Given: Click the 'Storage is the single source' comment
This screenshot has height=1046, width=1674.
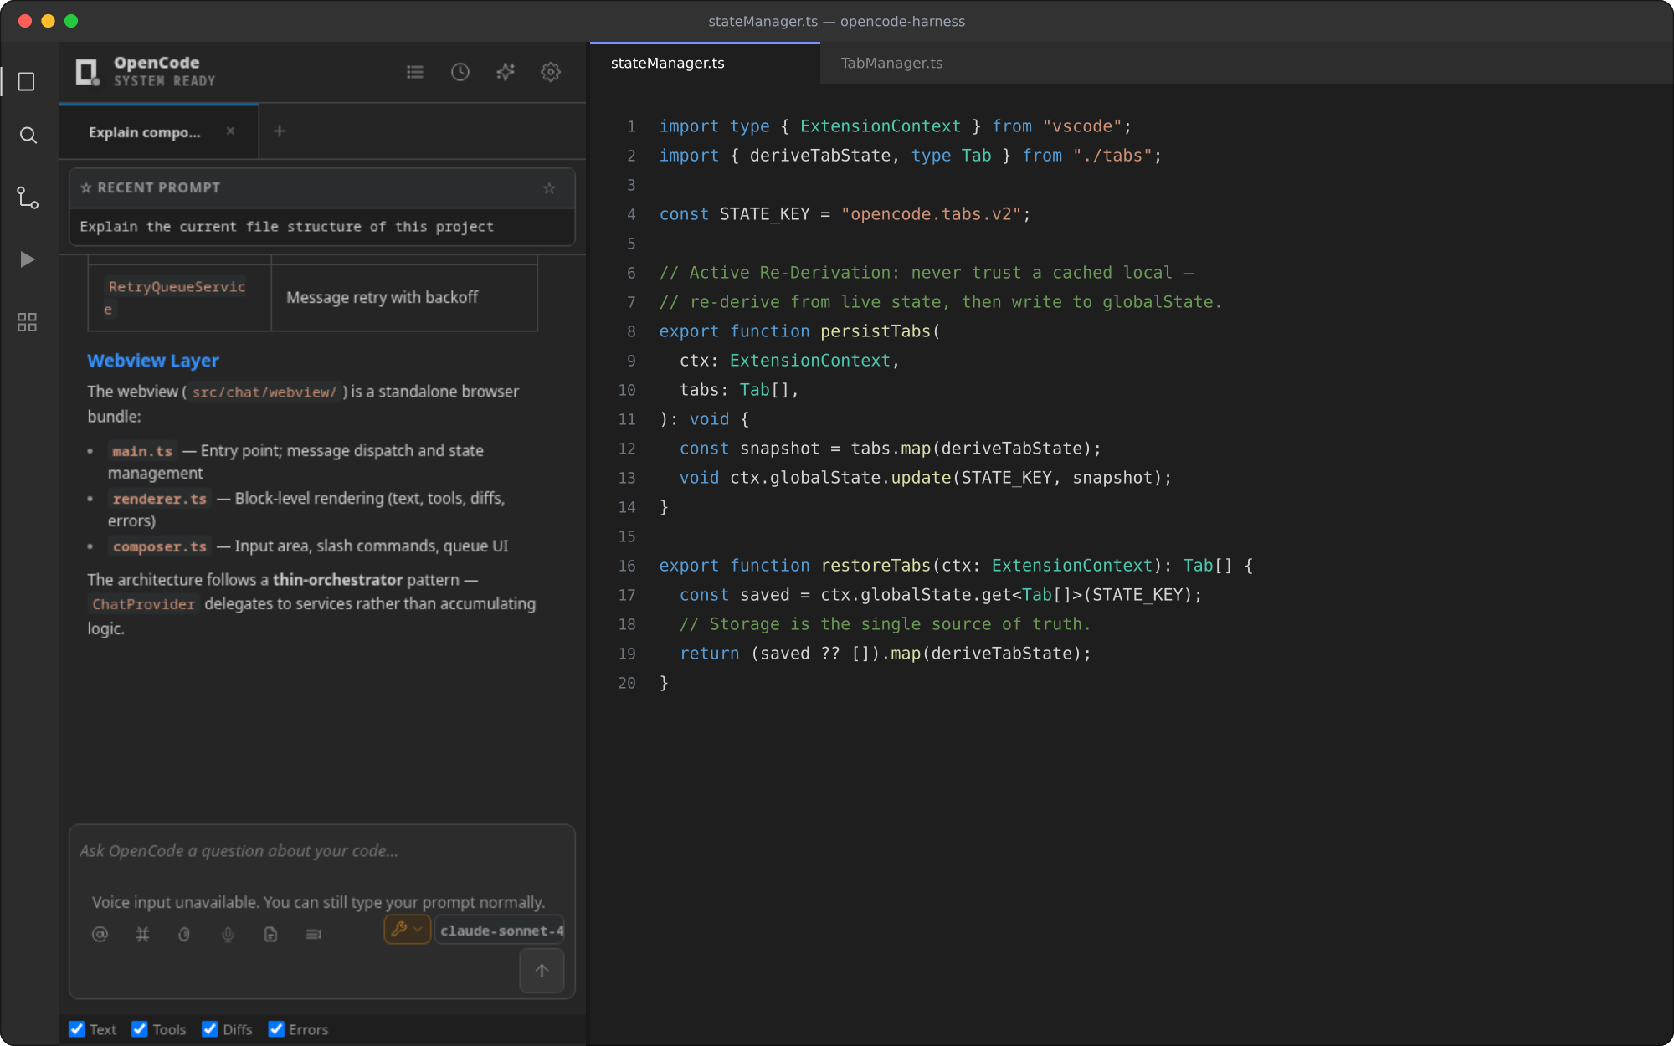Looking at the screenshot, I should (885, 624).
